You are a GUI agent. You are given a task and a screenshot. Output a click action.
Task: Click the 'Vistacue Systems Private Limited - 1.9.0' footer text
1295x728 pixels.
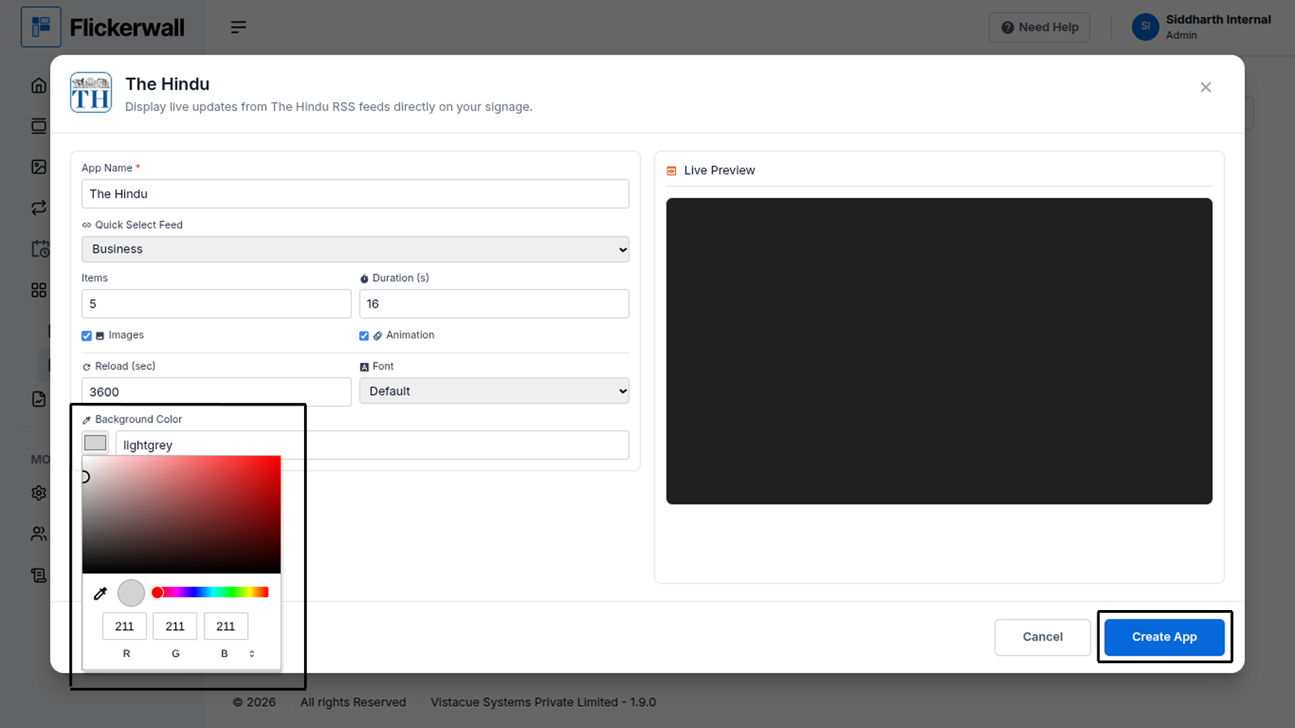click(543, 702)
